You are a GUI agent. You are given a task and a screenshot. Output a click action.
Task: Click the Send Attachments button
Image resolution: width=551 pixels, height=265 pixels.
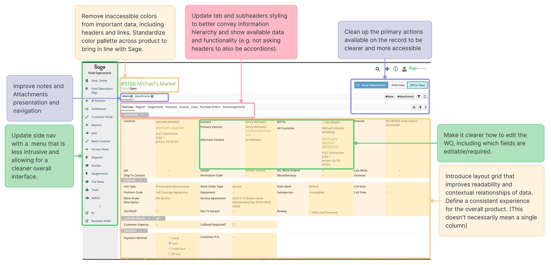click(371, 85)
